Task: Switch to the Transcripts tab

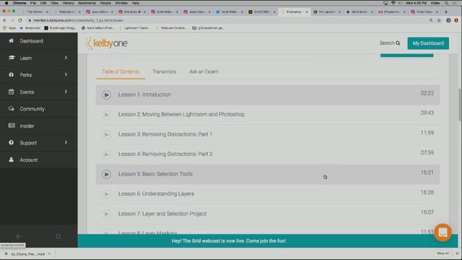Action: [x=164, y=71]
